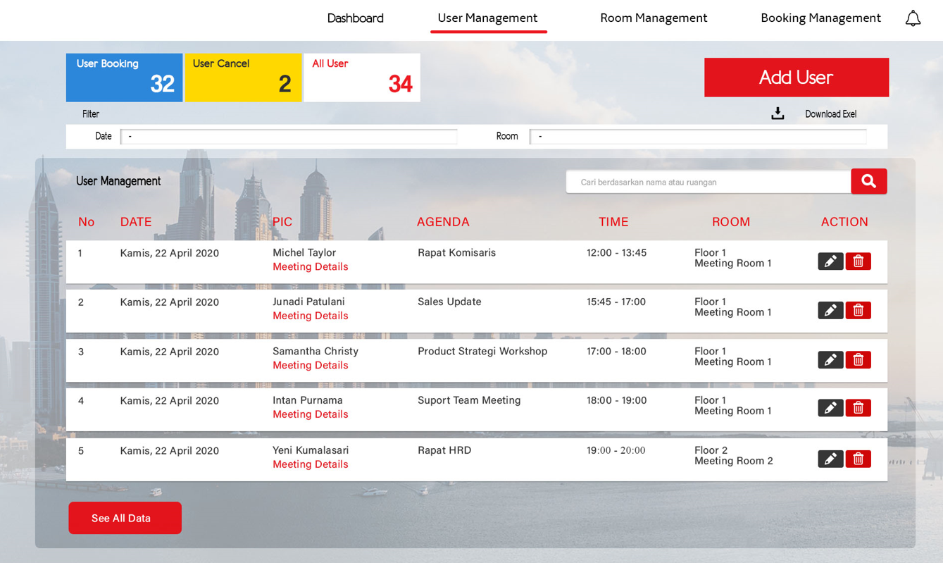943x563 pixels.
Task: Edit Samantha Christy's booking with pencil icon
Action: pos(830,360)
